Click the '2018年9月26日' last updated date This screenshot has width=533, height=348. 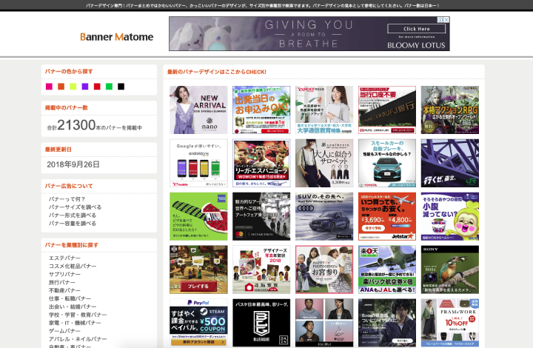[x=73, y=164]
